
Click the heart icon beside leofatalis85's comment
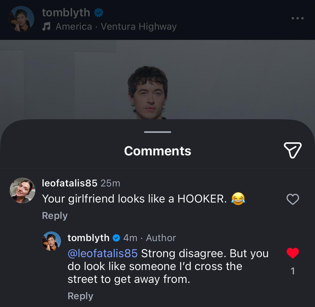point(293,199)
